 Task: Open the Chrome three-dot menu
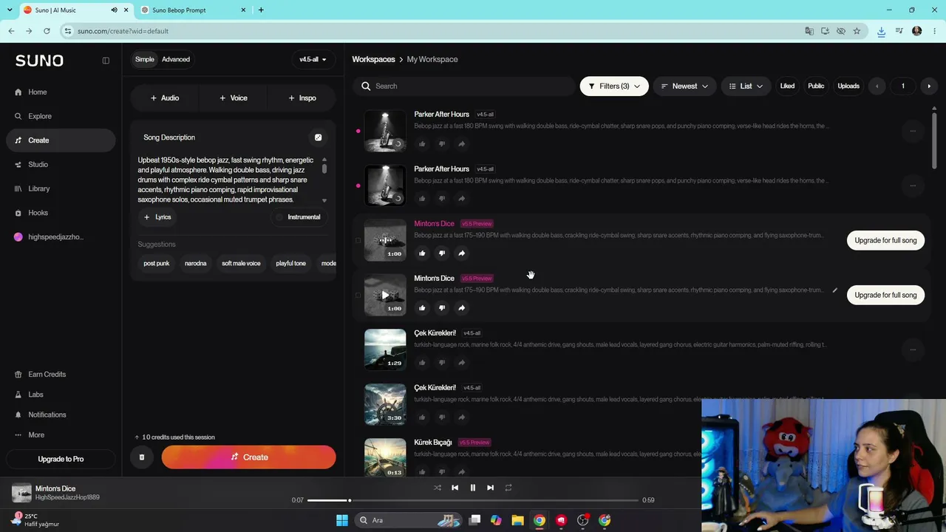pyautogui.click(x=935, y=31)
